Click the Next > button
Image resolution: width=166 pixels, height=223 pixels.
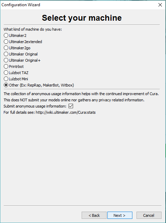click(120, 215)
